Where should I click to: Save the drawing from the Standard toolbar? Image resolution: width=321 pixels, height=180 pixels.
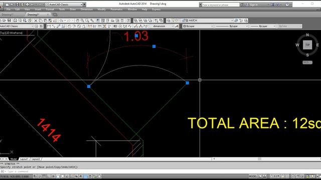(x=9, y=20)
